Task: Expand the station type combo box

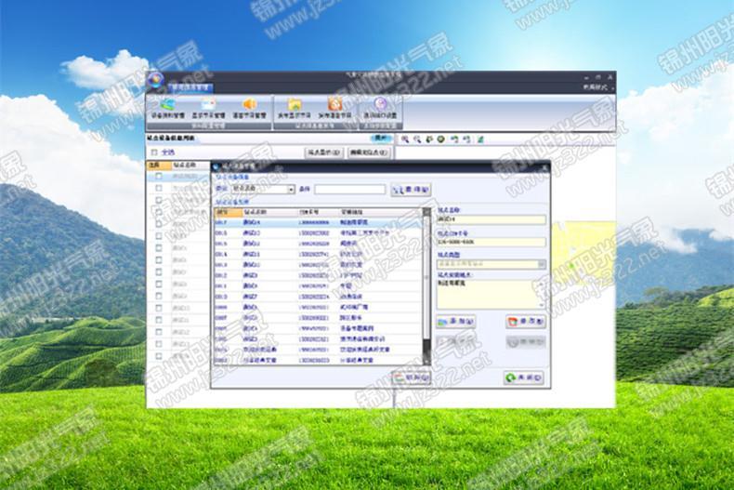Action: [x=542, y=264]
